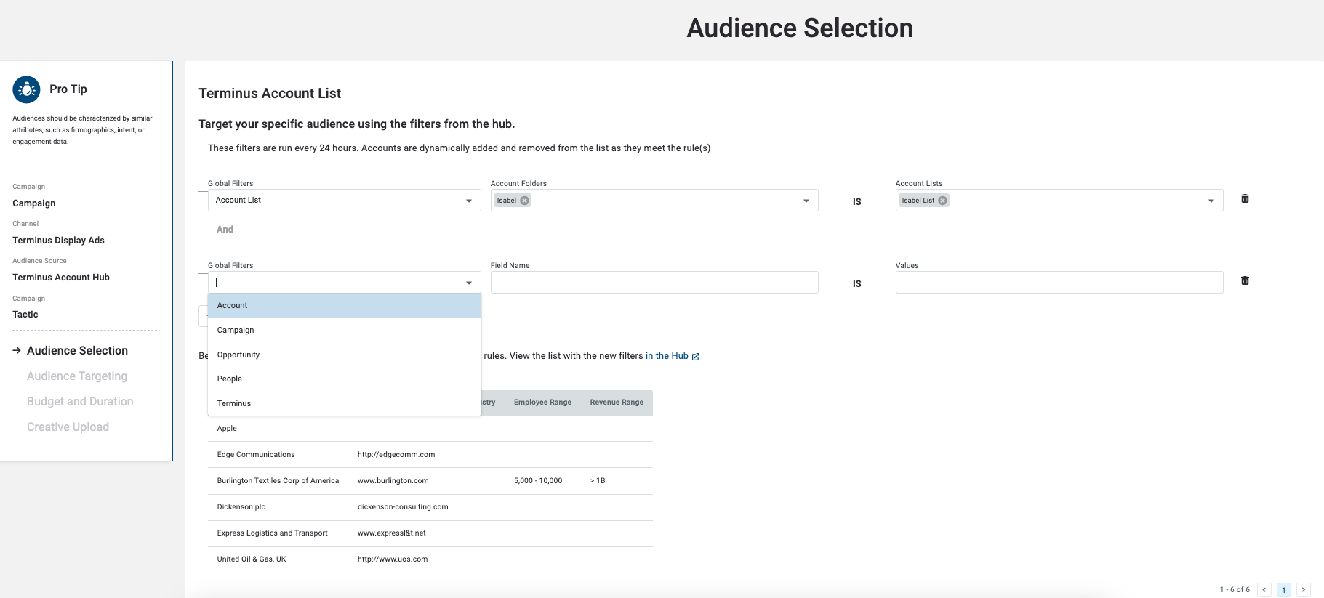
Task: Open the in the Hub link
Action: [x=667, y=356]
